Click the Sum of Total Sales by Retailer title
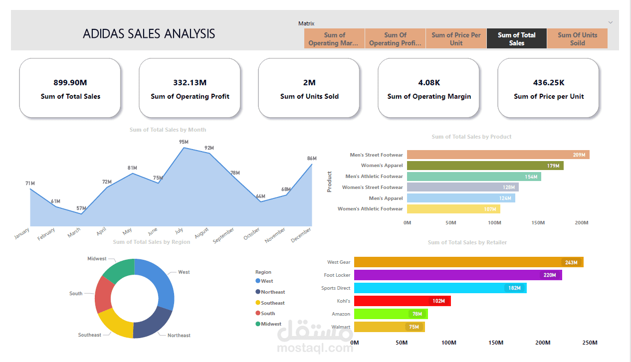Viewport: 631px width, 362px height. tap(467, 242)
